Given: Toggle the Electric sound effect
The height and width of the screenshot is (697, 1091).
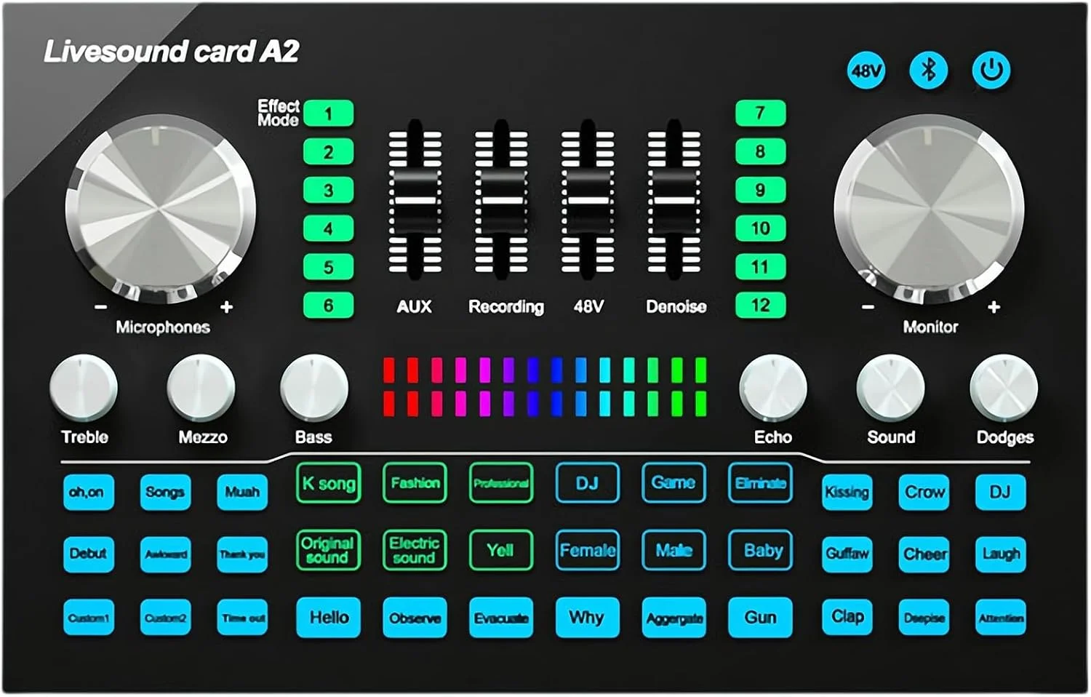Looking at the screenshot, I should (415, 550).
